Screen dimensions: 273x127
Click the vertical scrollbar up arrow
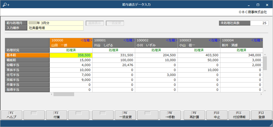[x=265, y=55]
